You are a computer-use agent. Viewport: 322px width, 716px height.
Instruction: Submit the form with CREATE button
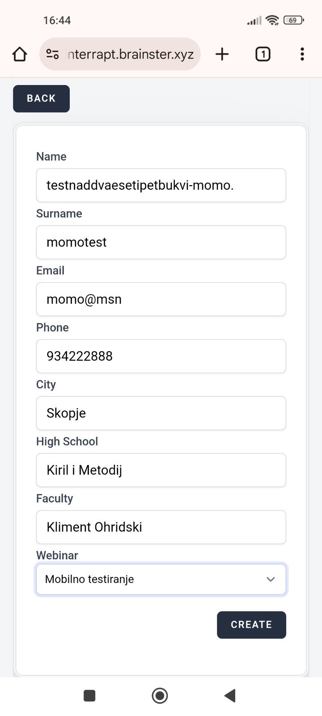pos(251,625)
